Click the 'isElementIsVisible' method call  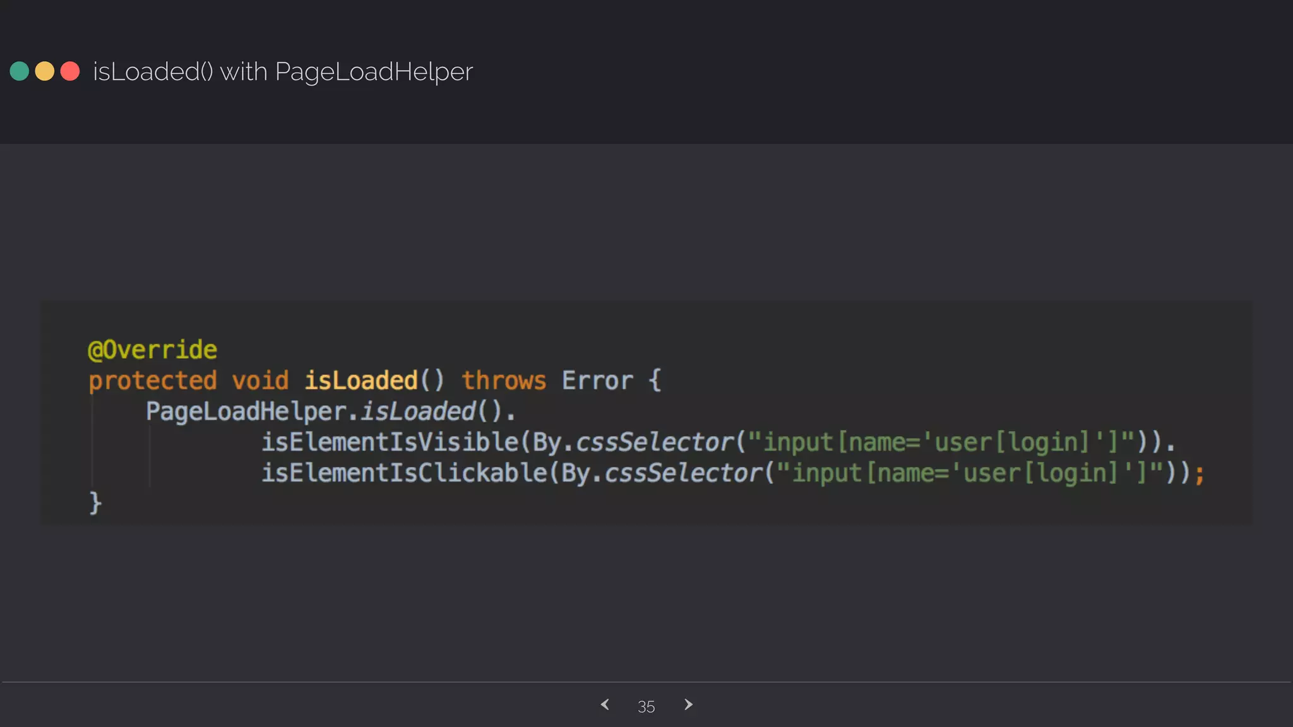pos(390,442)
